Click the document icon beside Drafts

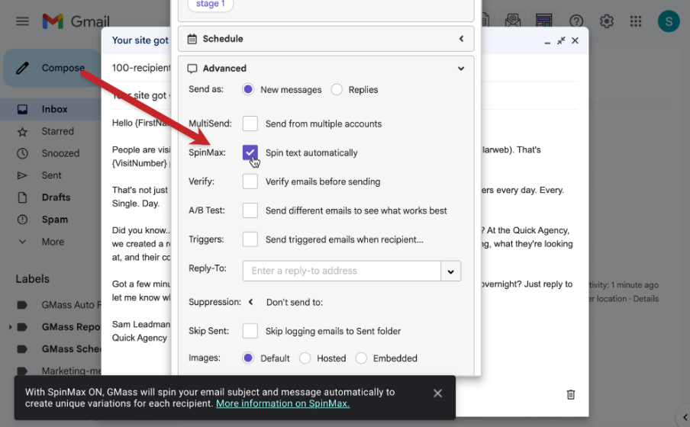click(22, 197)
